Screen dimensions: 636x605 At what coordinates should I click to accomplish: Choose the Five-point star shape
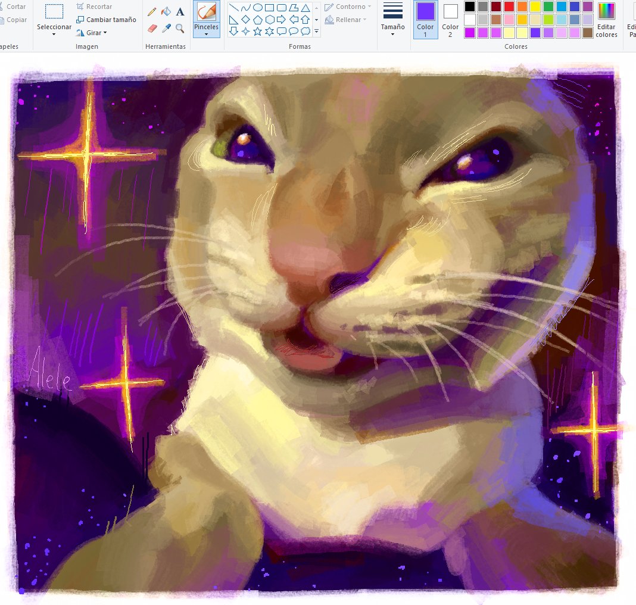coord(258,31)
